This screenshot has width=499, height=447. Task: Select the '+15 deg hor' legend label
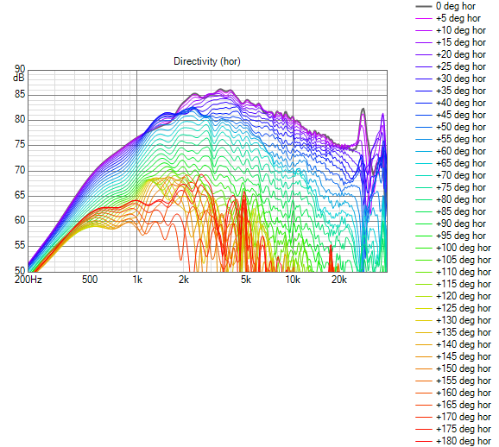point(460,42)
